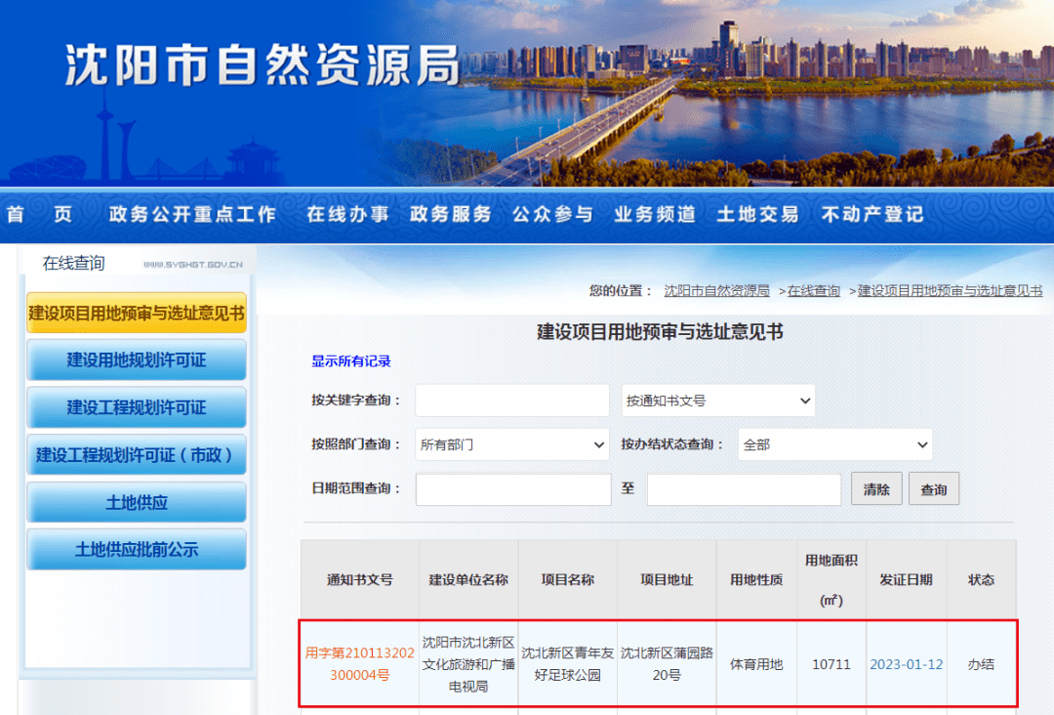Click the 土地供应 sidebar button
The height and width of the screenshot is (715, 1054).
[137, 502]
